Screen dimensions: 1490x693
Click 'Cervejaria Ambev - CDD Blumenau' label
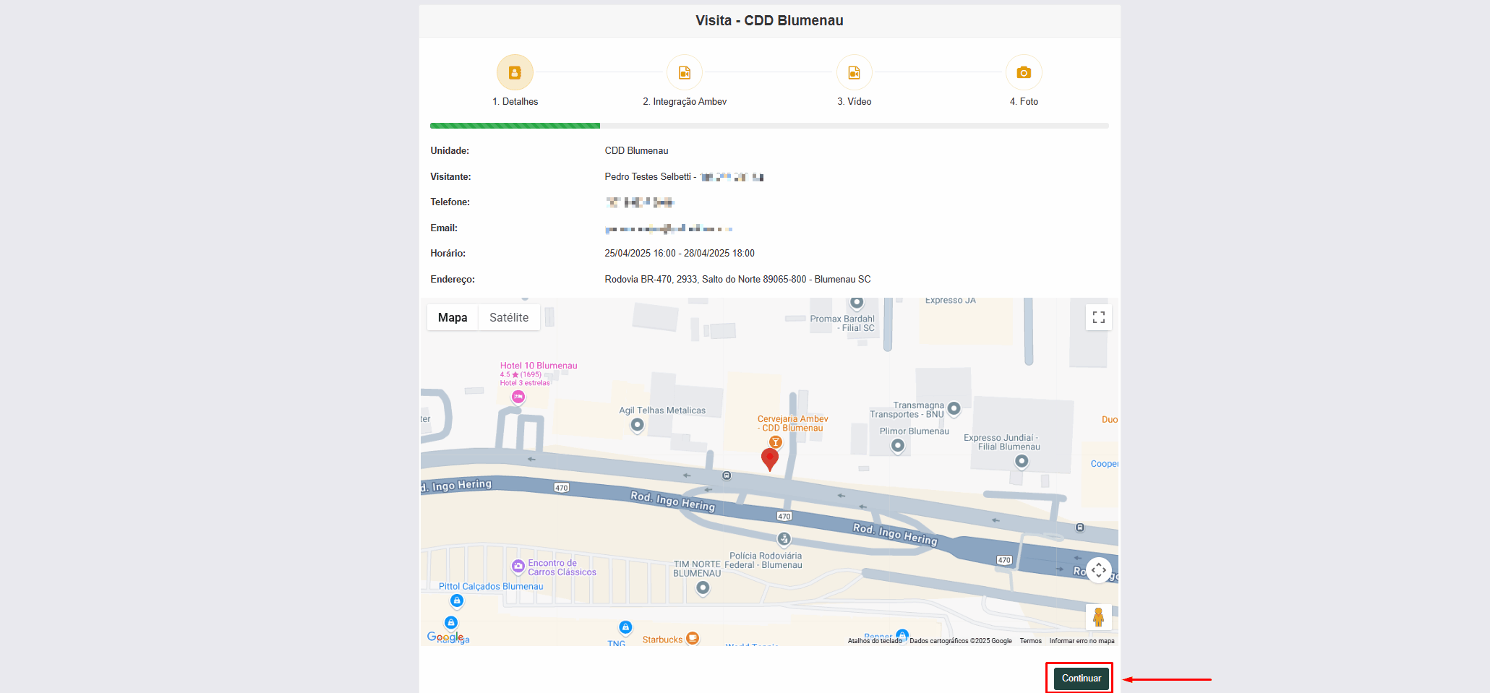tap(792, 423)
